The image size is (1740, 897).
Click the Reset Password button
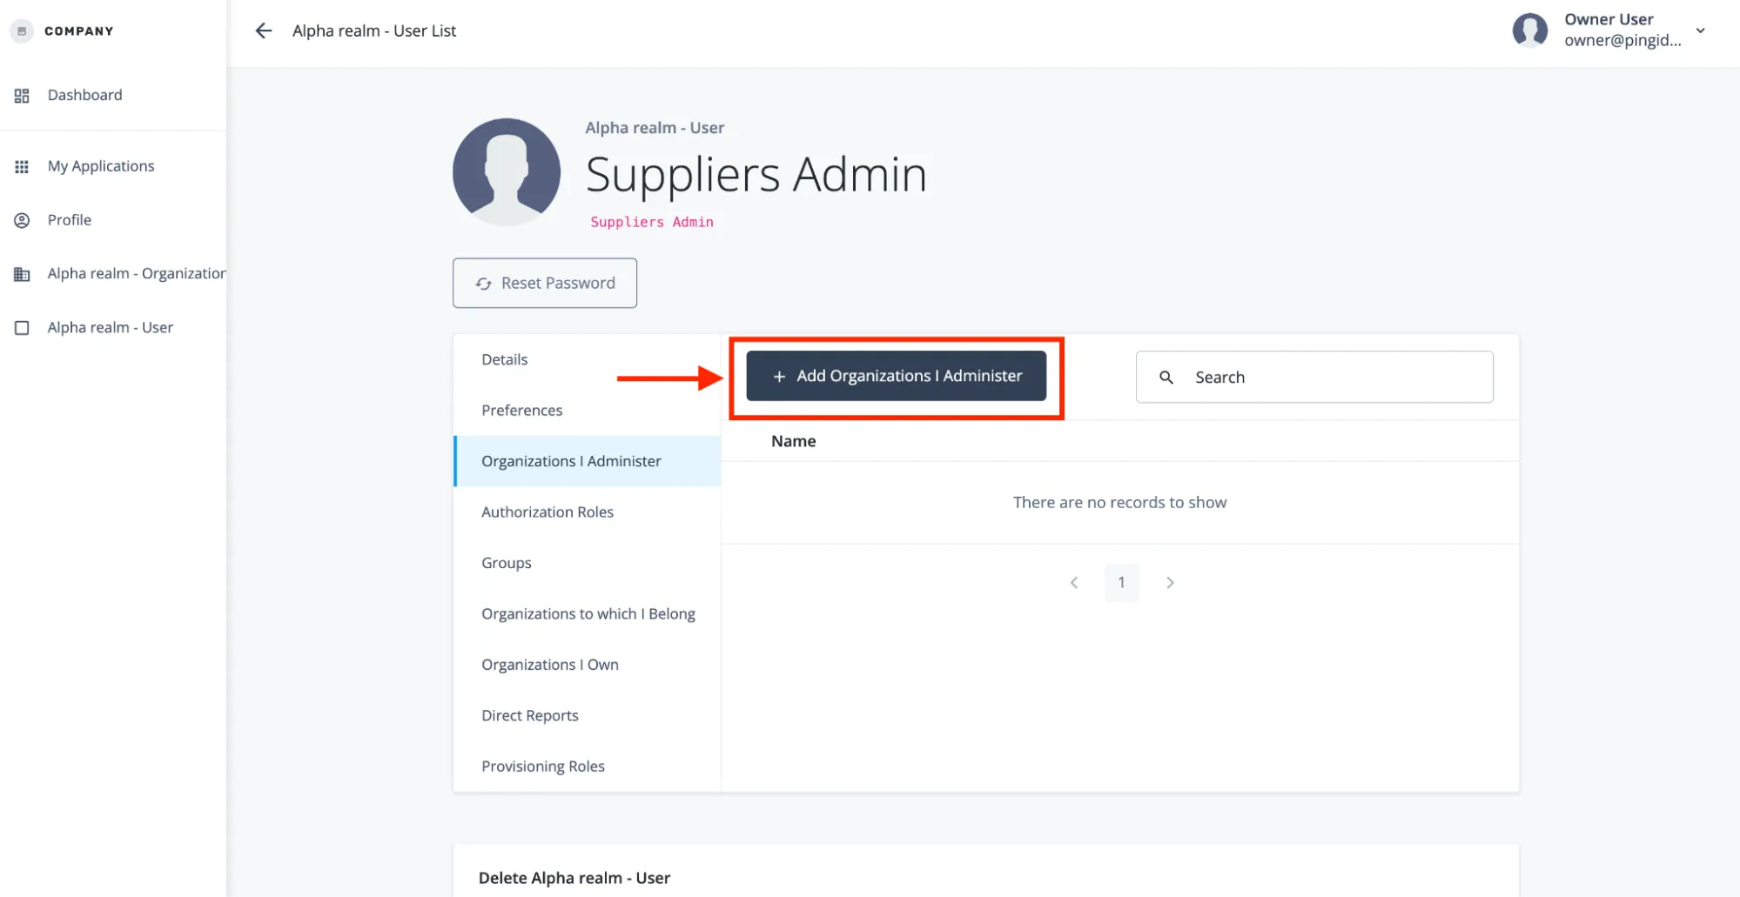click(545, 283)
